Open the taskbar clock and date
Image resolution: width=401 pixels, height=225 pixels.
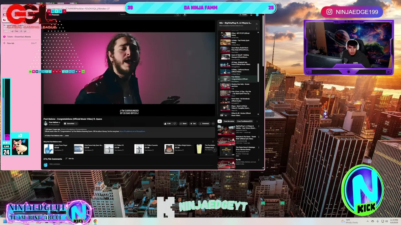click(394, 221)
